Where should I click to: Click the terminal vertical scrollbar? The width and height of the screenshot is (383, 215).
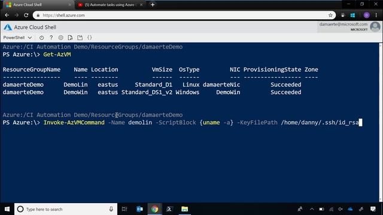point(381,122)
